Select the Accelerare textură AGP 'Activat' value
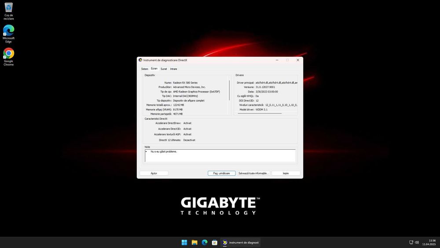The image size is (440, 248). 187,134
